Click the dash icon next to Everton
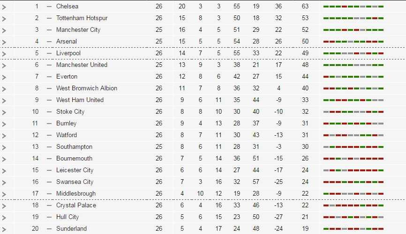The image size is (406, 234). [49, 77]
